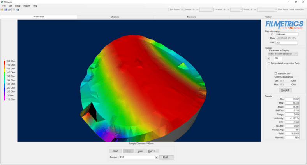Click the map ID field showing Unknown
This screenshot has height=165, width=307.
point(287,34)
